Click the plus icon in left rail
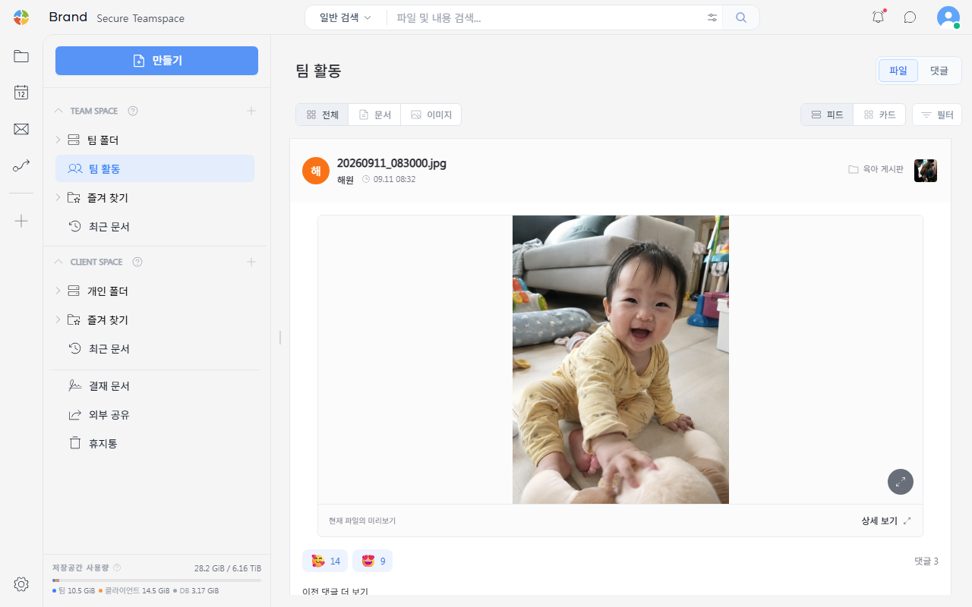 tap(21, 221)
